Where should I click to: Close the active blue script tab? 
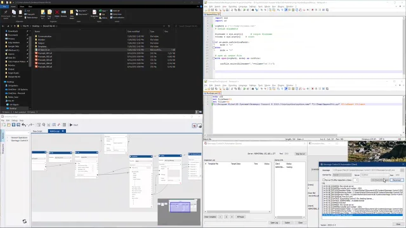click(x=63, y=131)
